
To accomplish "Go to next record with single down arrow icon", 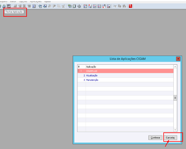I will [x=99, y=6].
